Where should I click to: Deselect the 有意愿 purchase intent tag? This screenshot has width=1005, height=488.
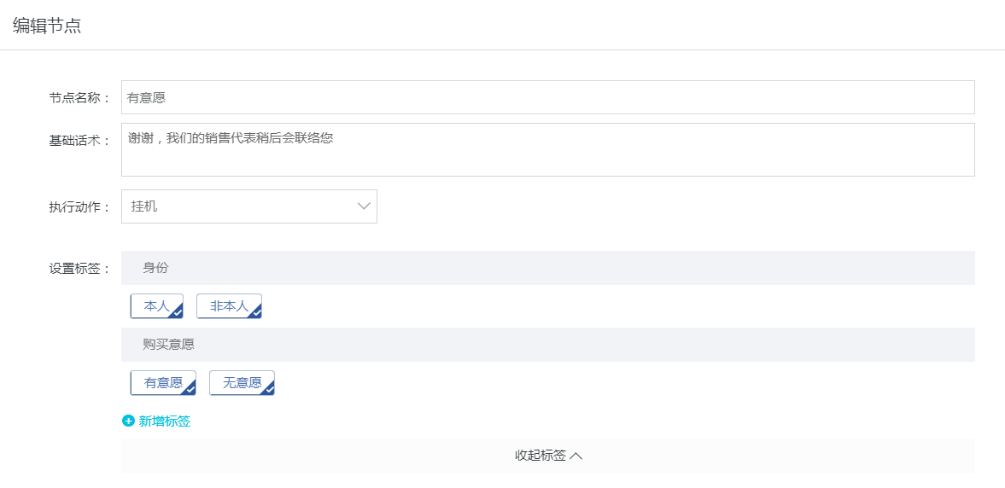point(163,383)
